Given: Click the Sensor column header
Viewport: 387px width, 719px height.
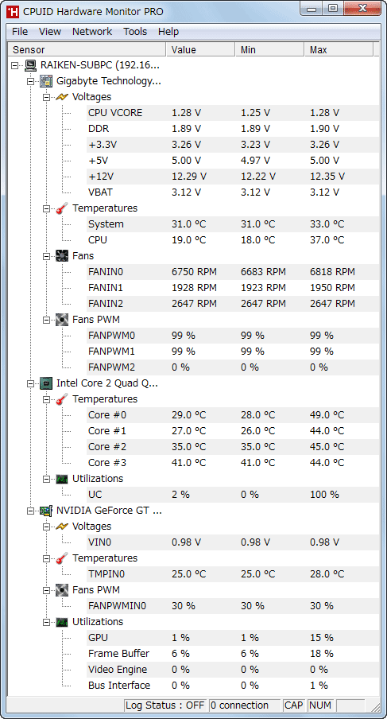Looking at the screenshot, I should pyautogui.click(x=87, y=49).
